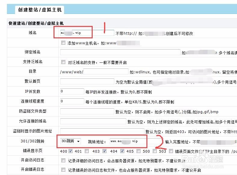
Task: Click the 301/302跳转 row label
Action: 32,141
